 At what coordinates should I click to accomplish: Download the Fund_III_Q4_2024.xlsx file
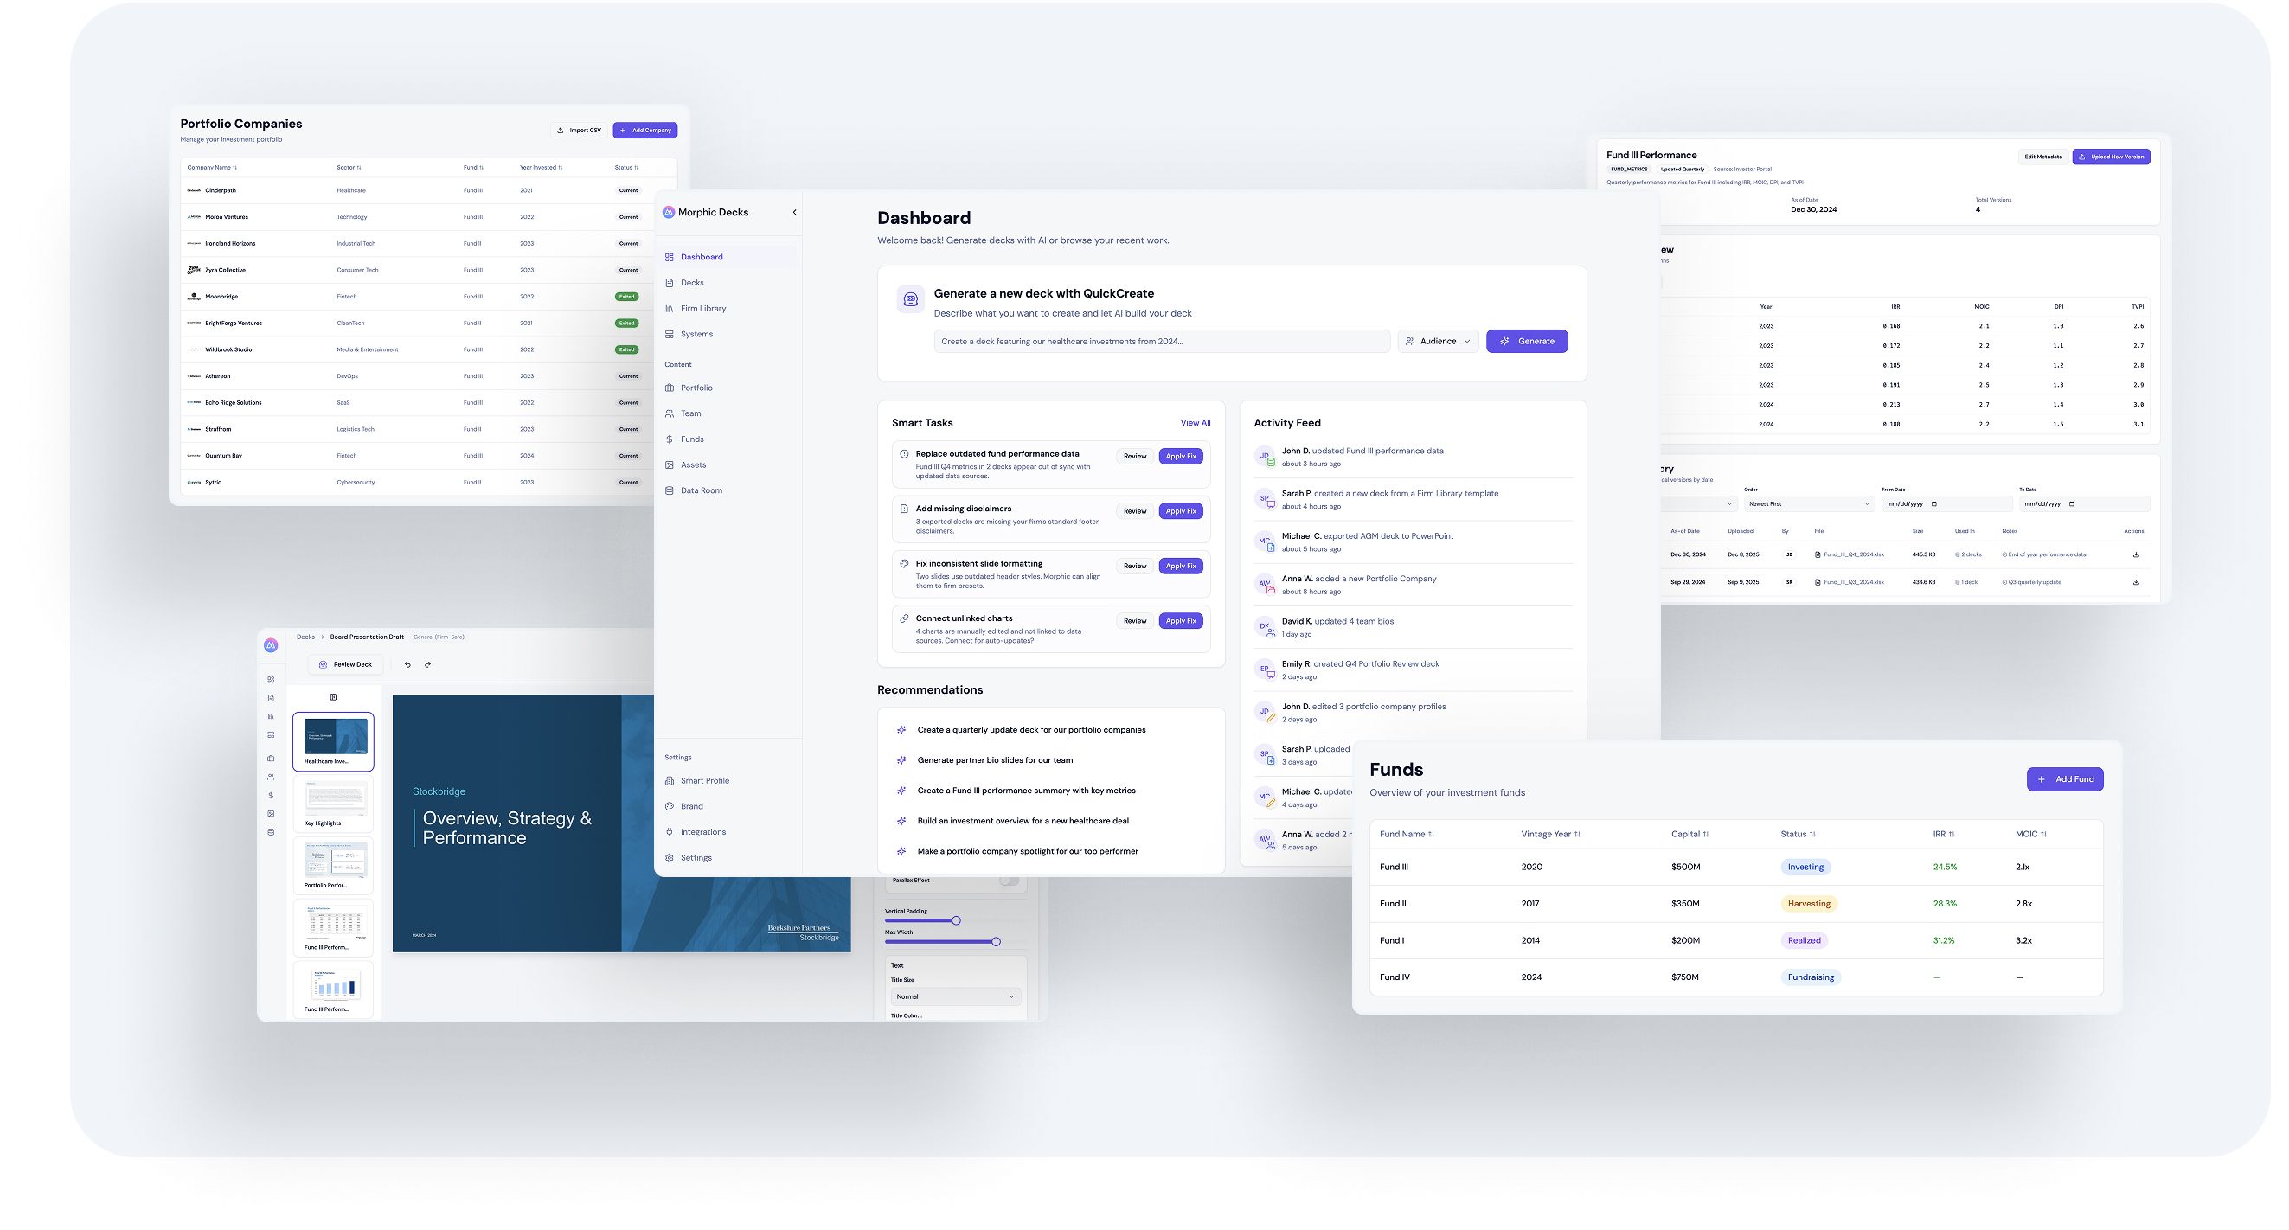tap(2136, 554)
